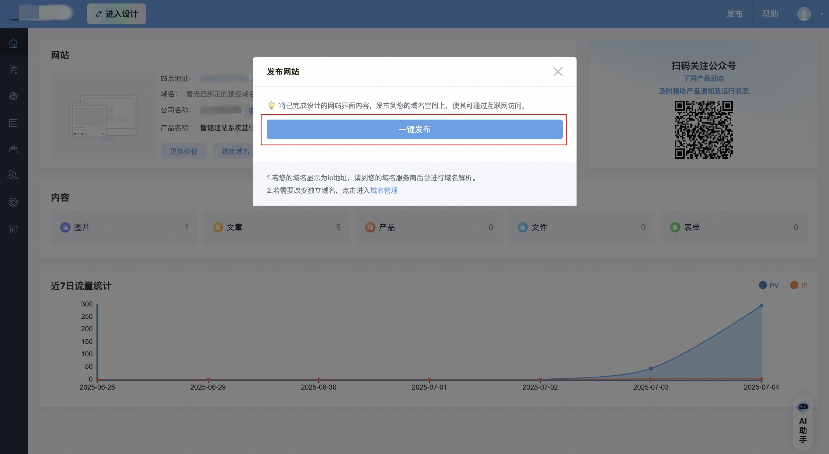
Task: Open the 发布 menu in the top bar
Action: click(735, 14)
